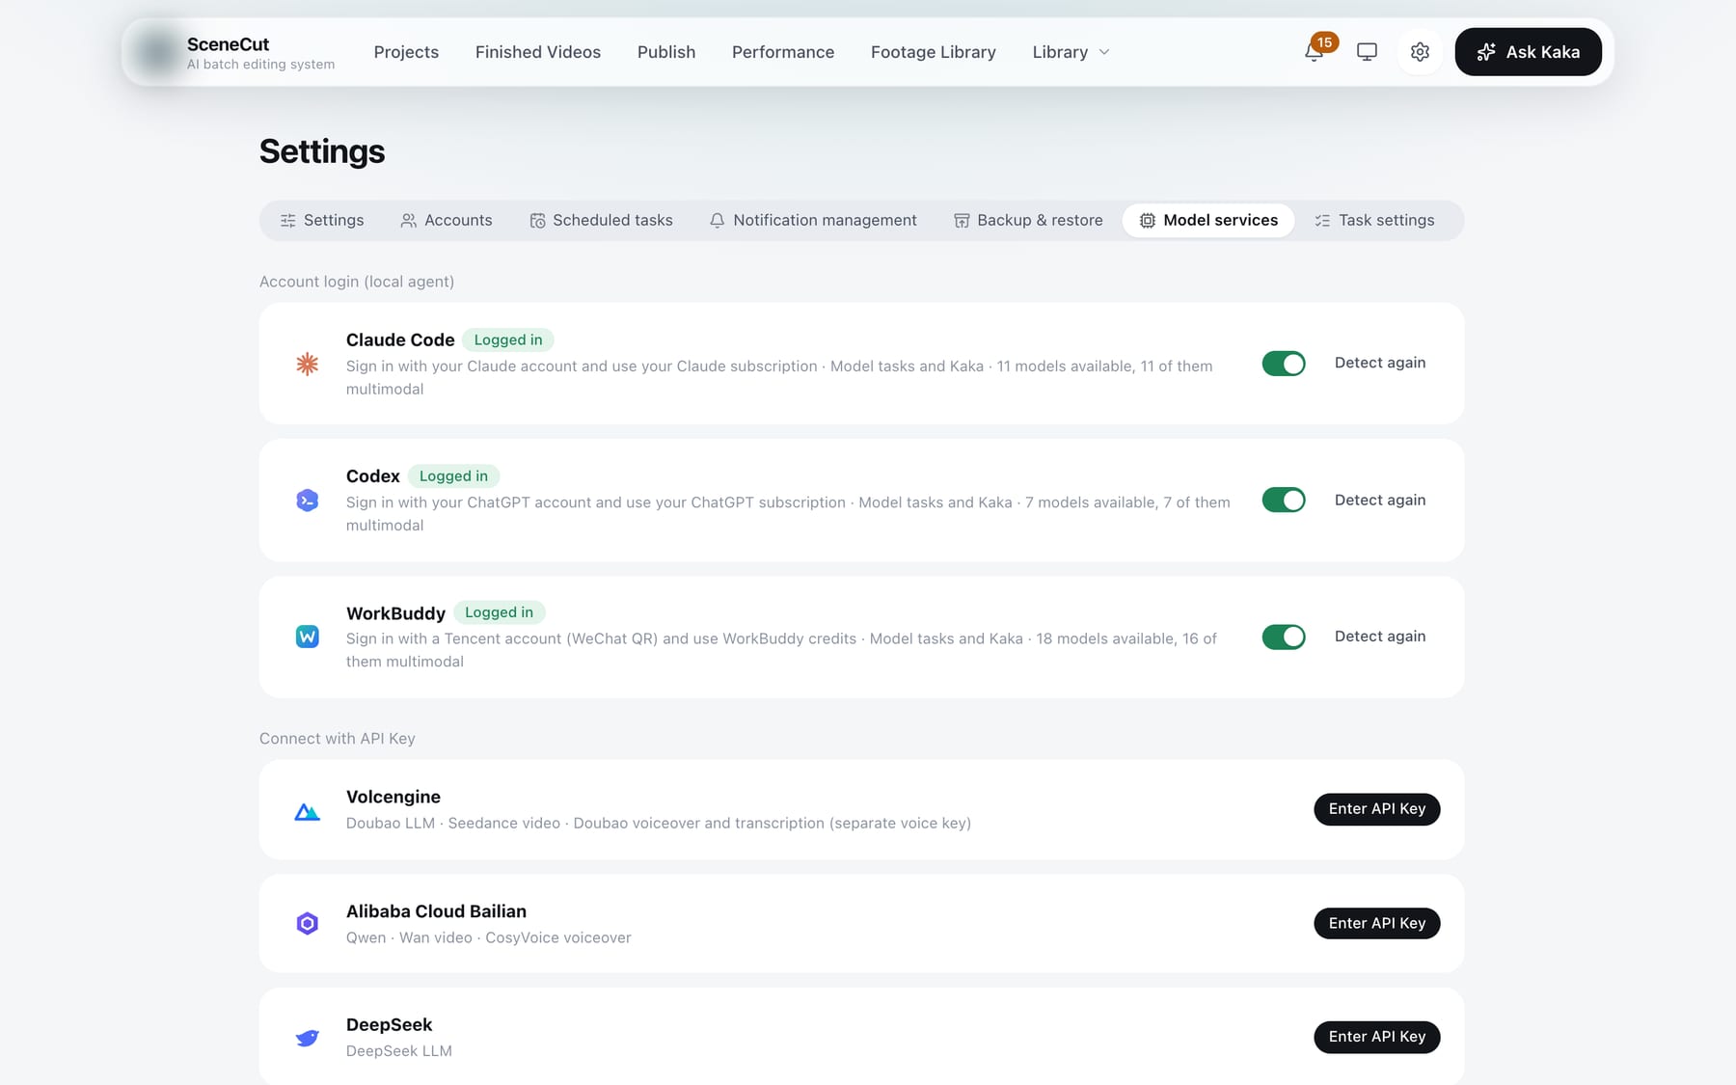The width and height of the screenshot is (1736, 1085).
Task: Select the Notification management tab
Action: tap(813, 221)
